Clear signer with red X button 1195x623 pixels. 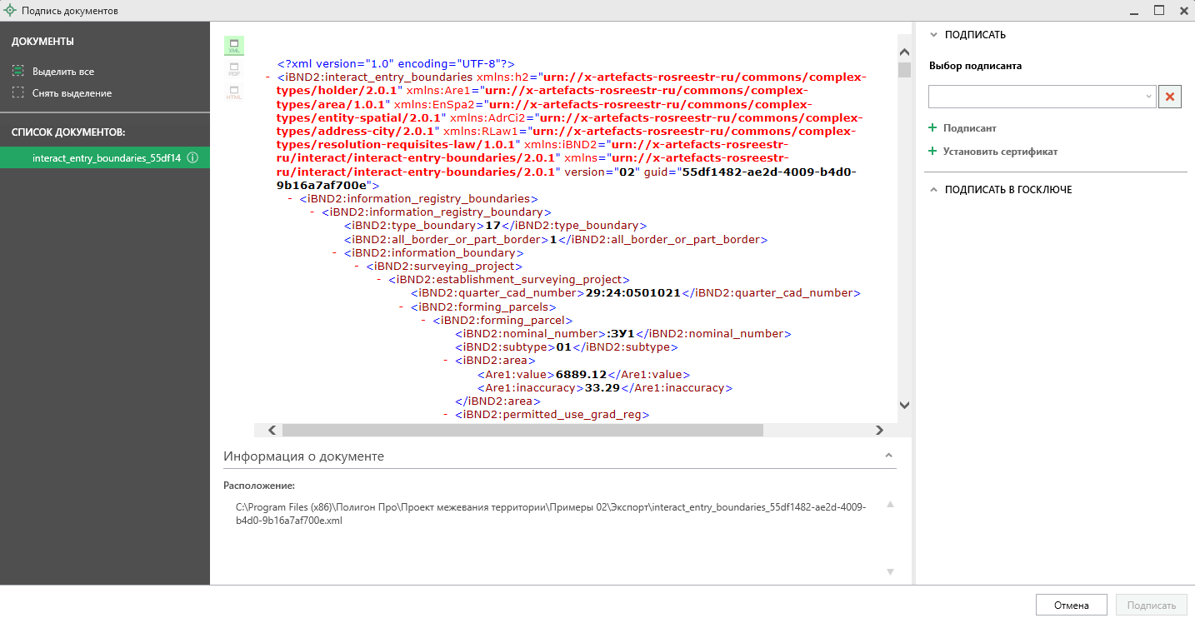pos(1170,97)
